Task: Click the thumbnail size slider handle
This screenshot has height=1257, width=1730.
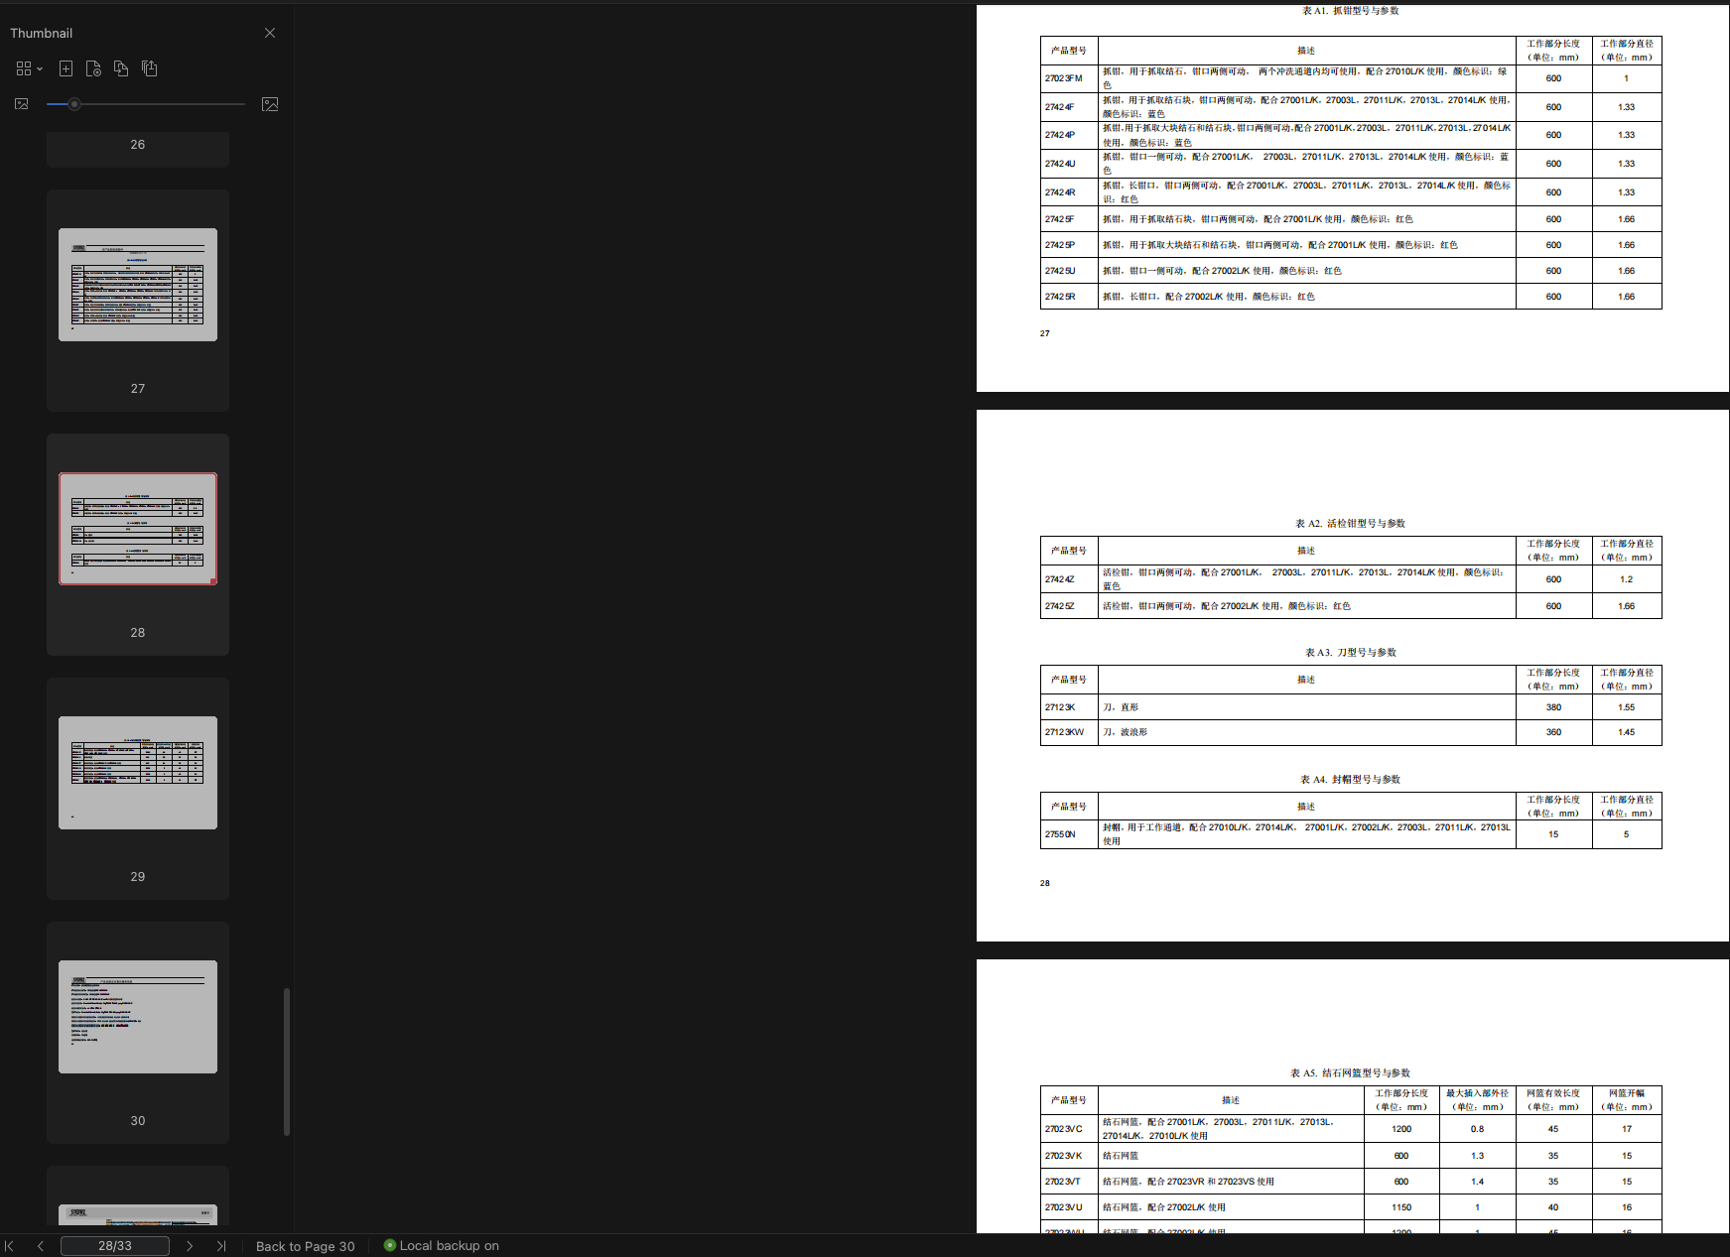Action: (74, 104)
